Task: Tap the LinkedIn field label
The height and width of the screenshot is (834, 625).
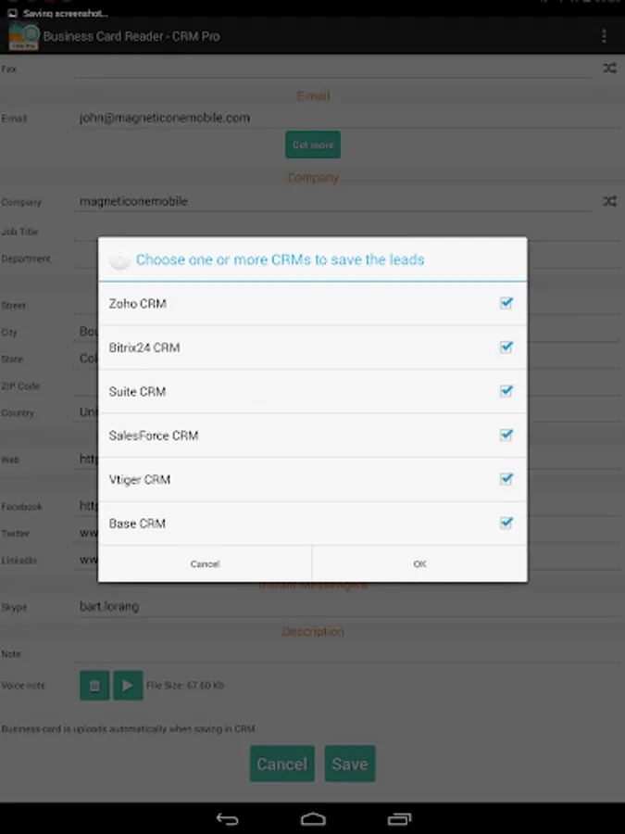Action: pyautogui.click(x=19, y=560)
